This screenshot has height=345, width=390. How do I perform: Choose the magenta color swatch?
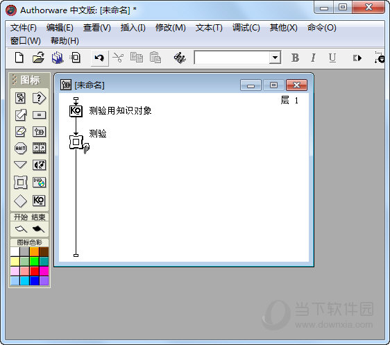pos(44,271)
